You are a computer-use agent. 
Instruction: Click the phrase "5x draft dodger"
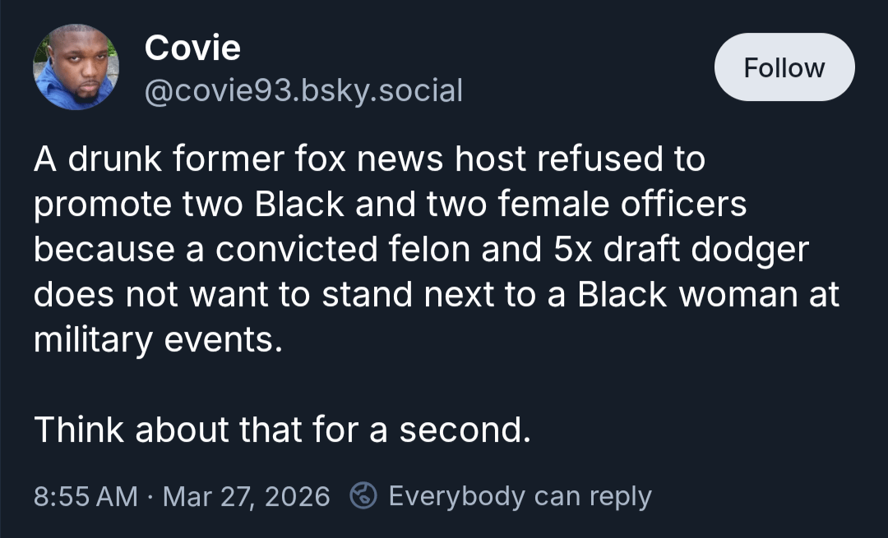coord(675,249)
